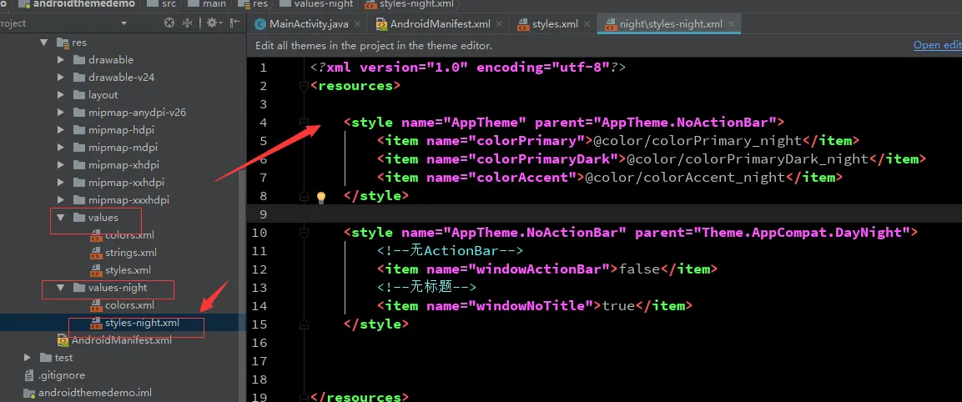Click the strings.xml file icon
Viewport: 962px width, 402px height.
[x=96, y=253]
